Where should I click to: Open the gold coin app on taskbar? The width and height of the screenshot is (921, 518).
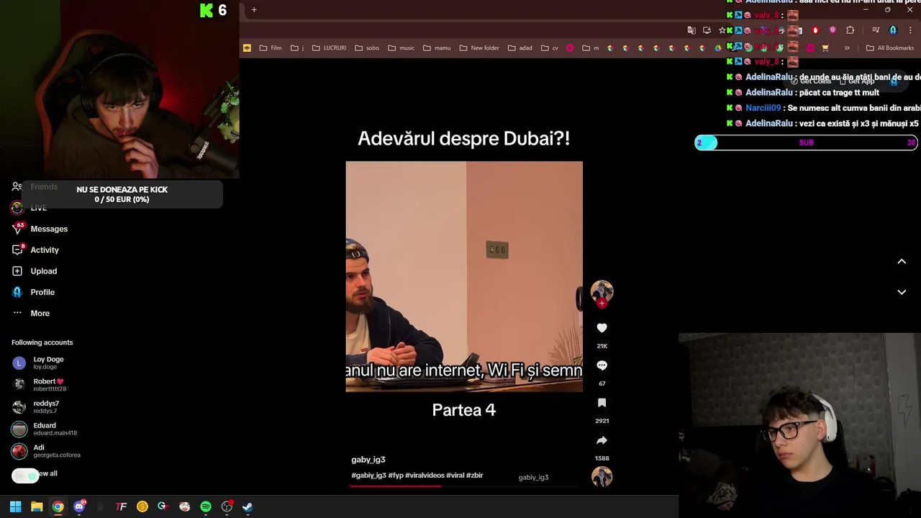(142, 506)
